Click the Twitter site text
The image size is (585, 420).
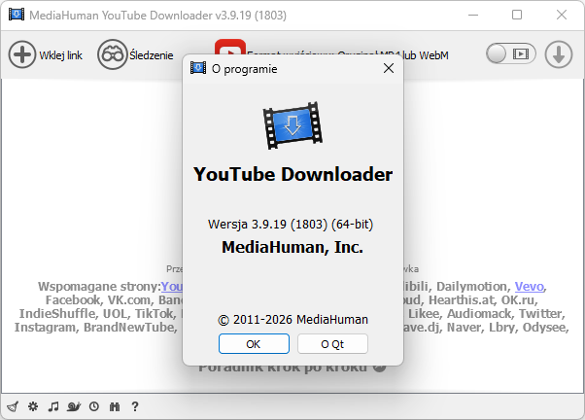[x=542, y=314]
